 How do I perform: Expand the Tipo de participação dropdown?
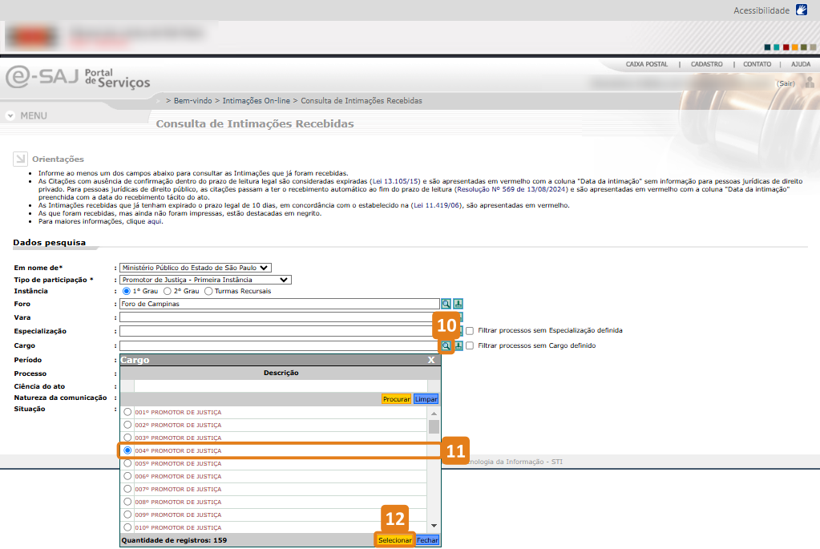click(x=205, y=280)
